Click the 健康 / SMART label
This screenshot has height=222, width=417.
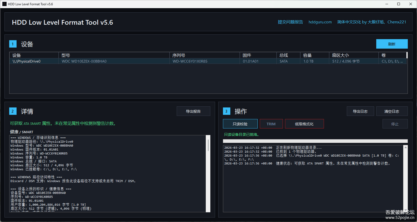click(x=22, y=132)
